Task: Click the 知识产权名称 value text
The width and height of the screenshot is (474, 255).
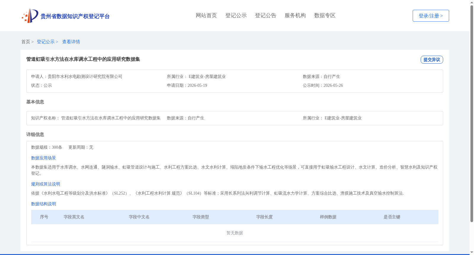Action: 111,118
